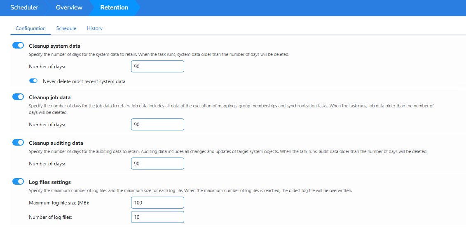Click the Log files settings heading

click(50, 182)
